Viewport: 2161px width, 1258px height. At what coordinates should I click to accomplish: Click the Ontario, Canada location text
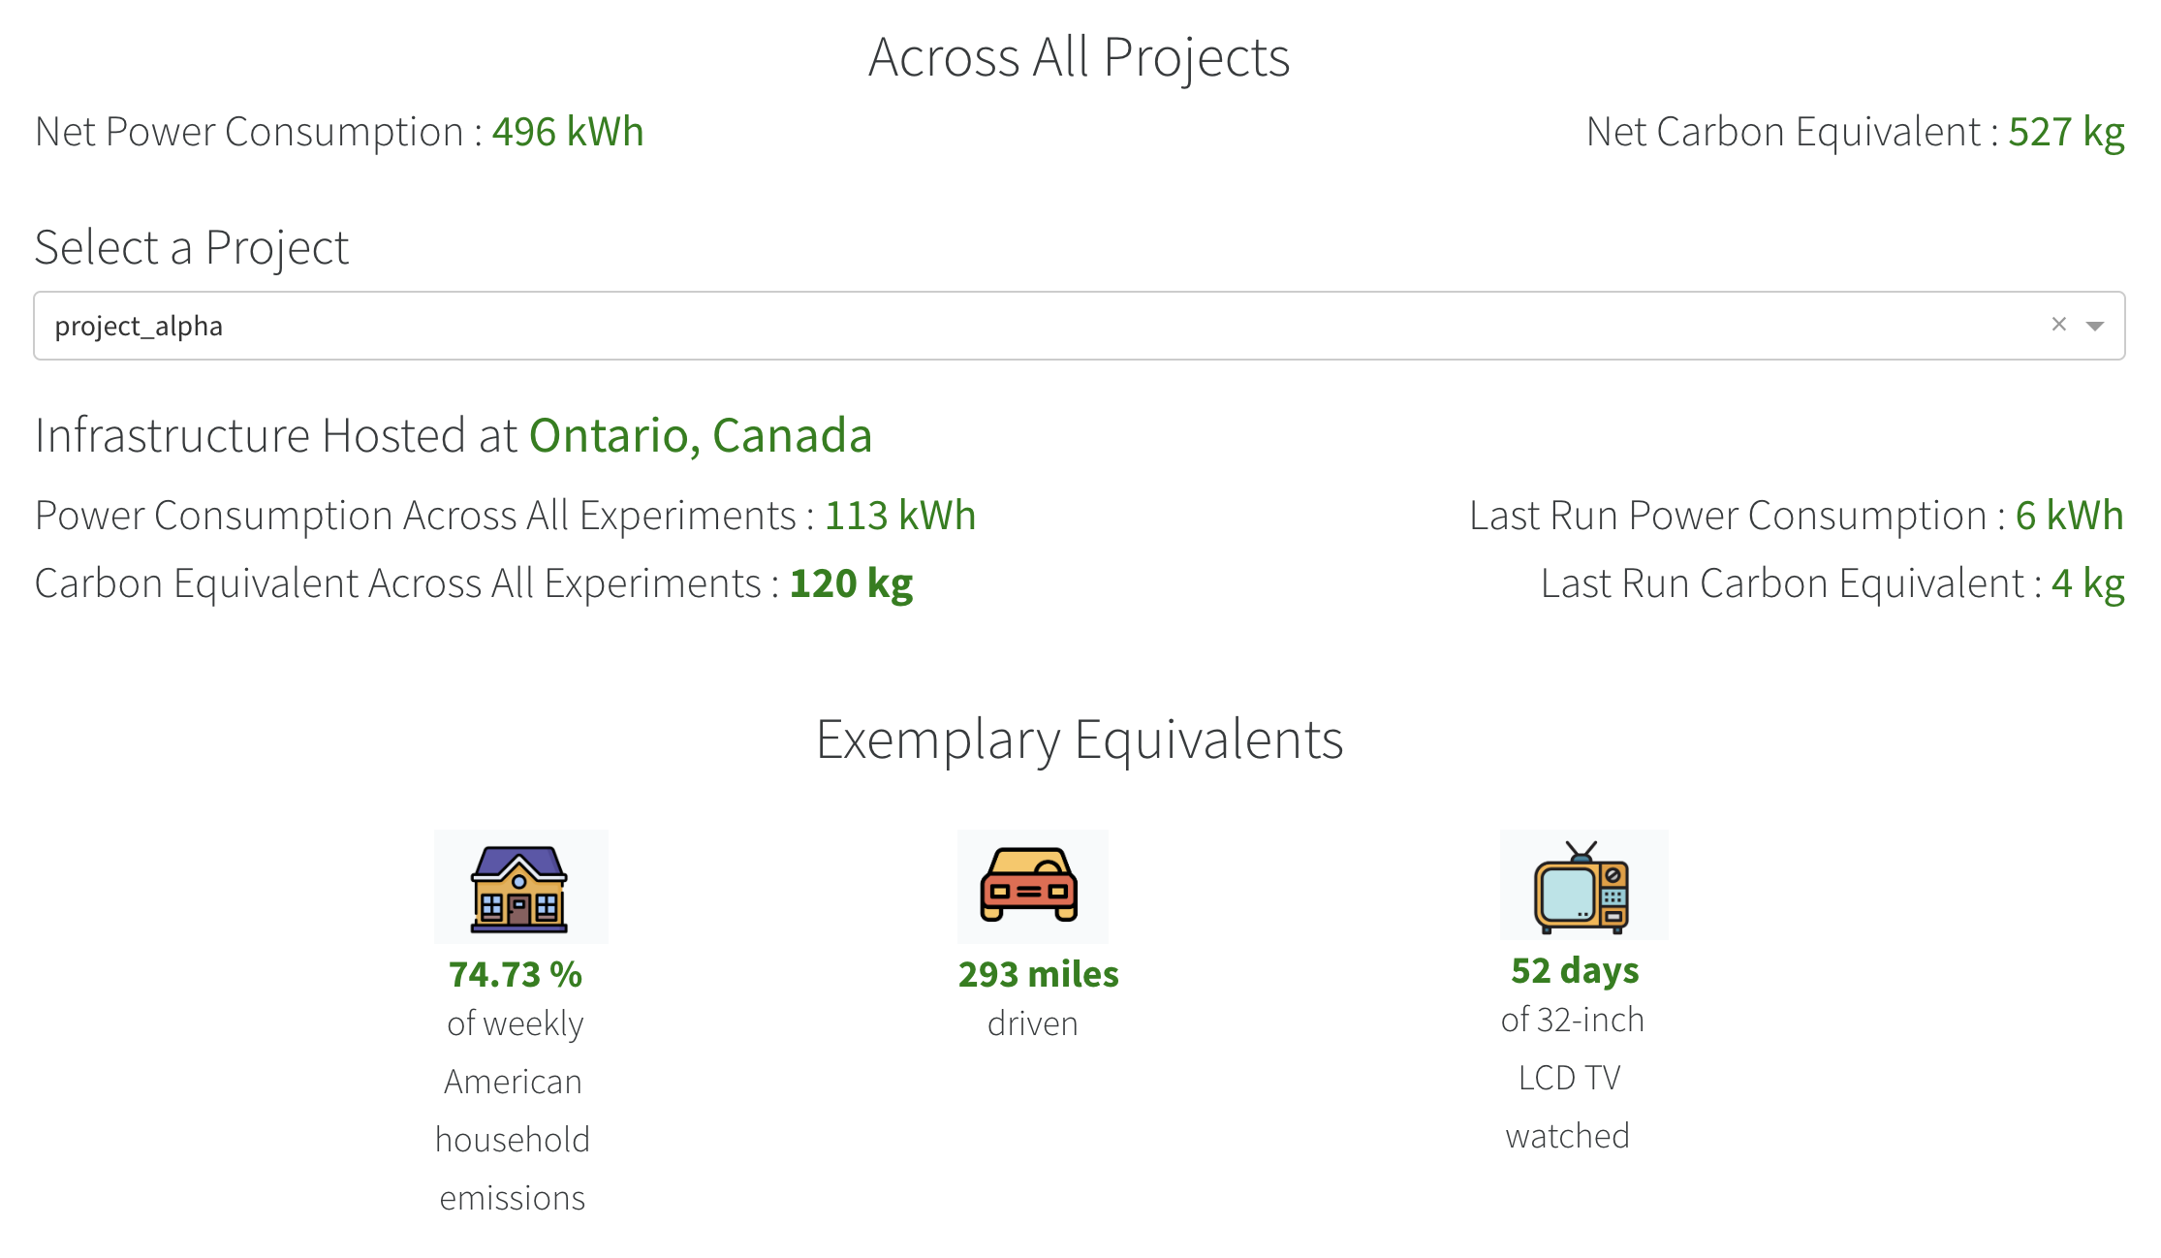[700, 435]
